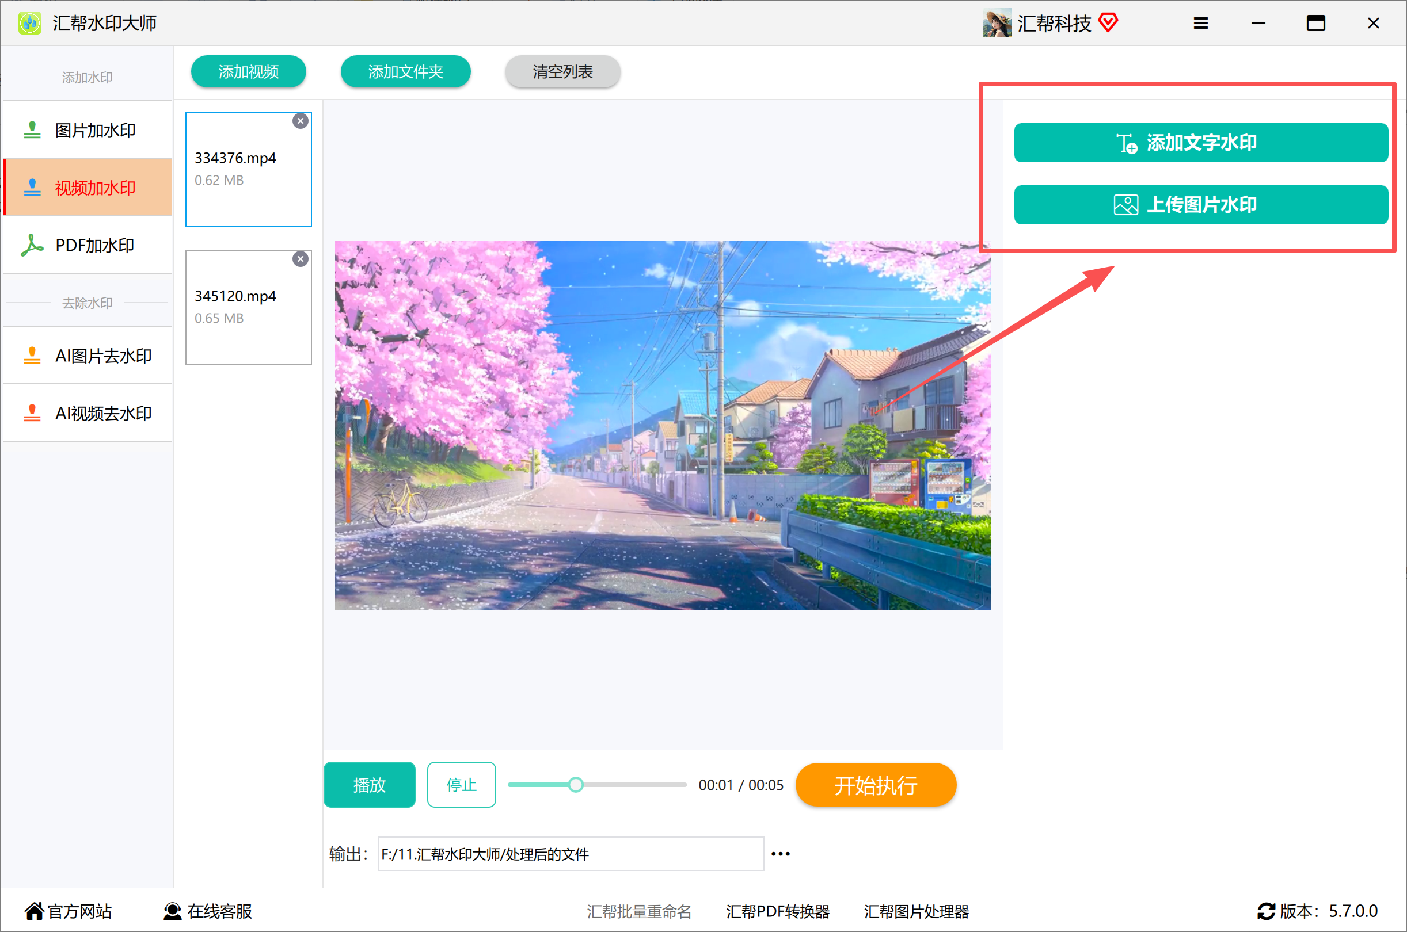The width and height of the screenshot is (1407, 932).
Task: Click the 视频加水印 stamp icon
Action: (x=32, y=188)
